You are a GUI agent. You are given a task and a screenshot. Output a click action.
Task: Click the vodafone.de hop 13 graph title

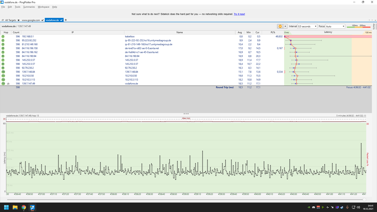point(22,115)
